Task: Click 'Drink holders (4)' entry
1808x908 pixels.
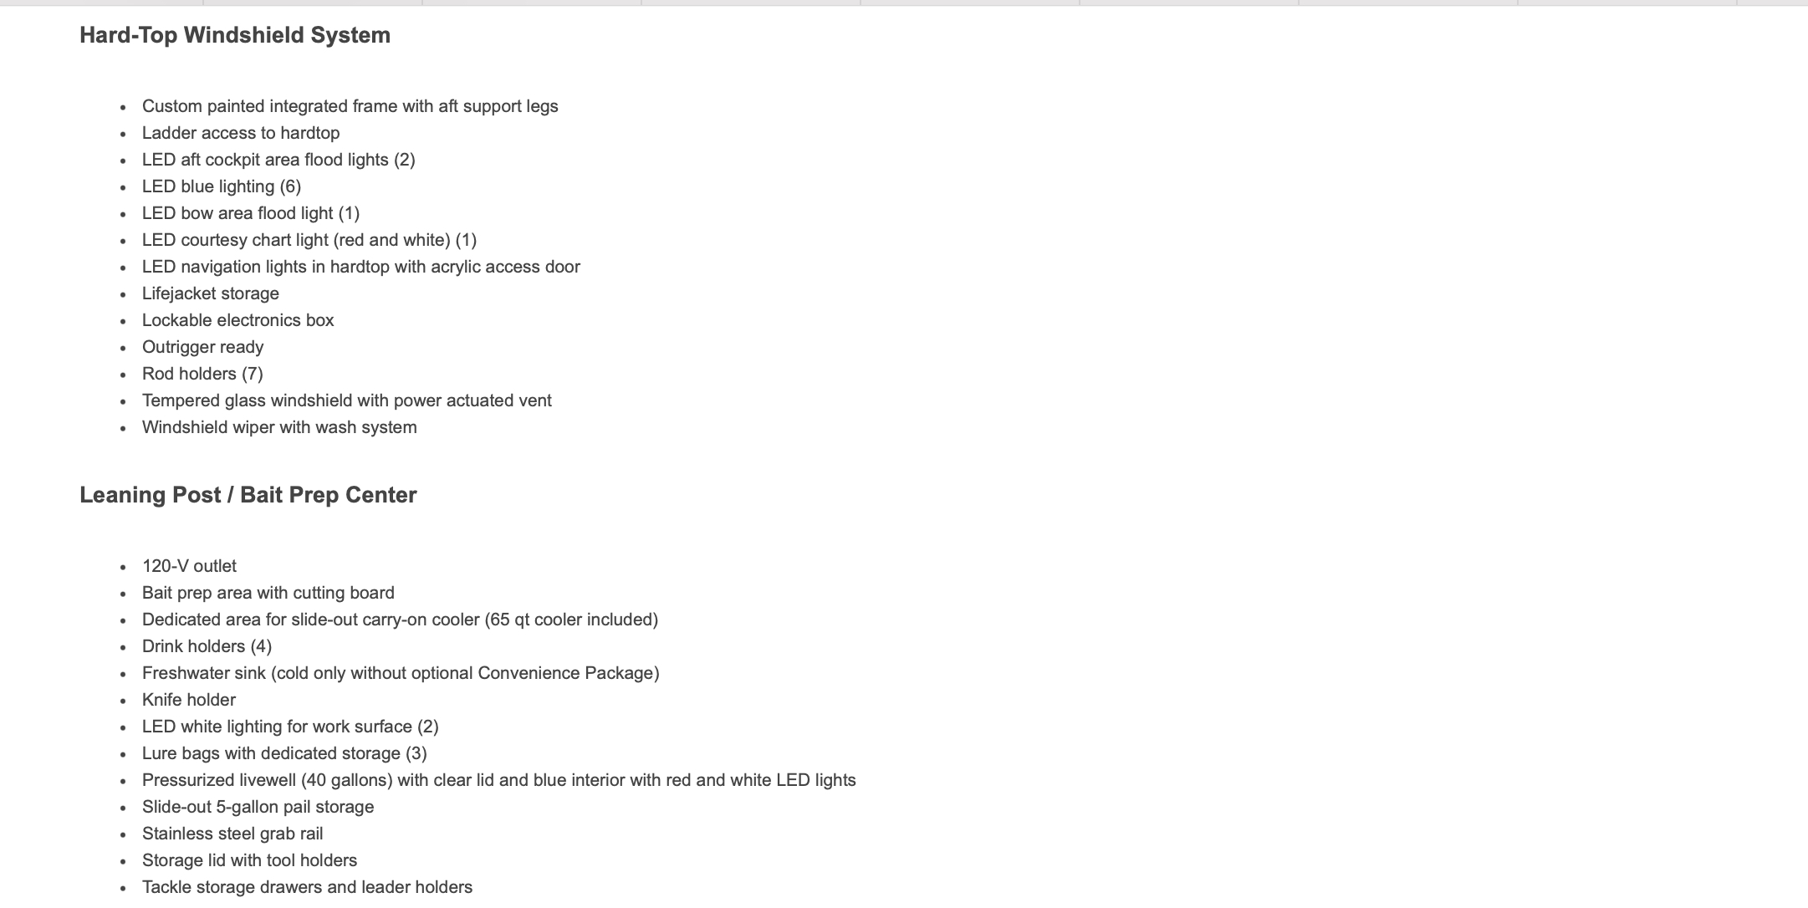Action: 207,646
